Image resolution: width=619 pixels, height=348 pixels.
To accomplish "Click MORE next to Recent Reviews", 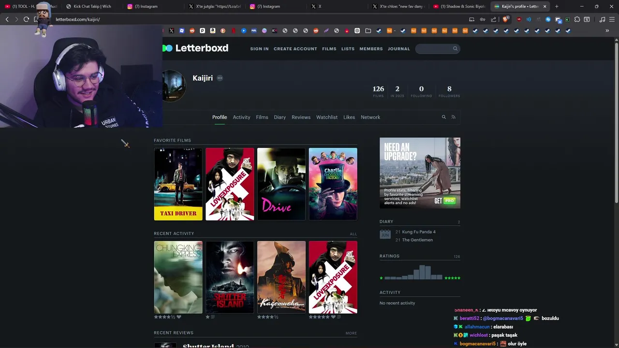I will (351, 333).
